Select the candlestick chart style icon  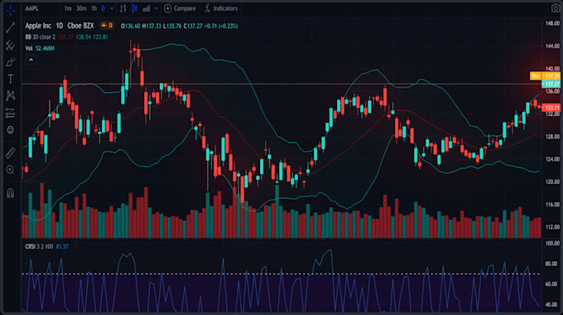[x=134, y=8]
